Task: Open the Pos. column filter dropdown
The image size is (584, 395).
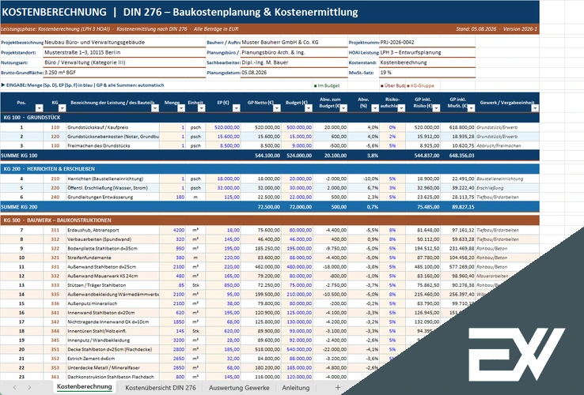Action: coord(39,108)
